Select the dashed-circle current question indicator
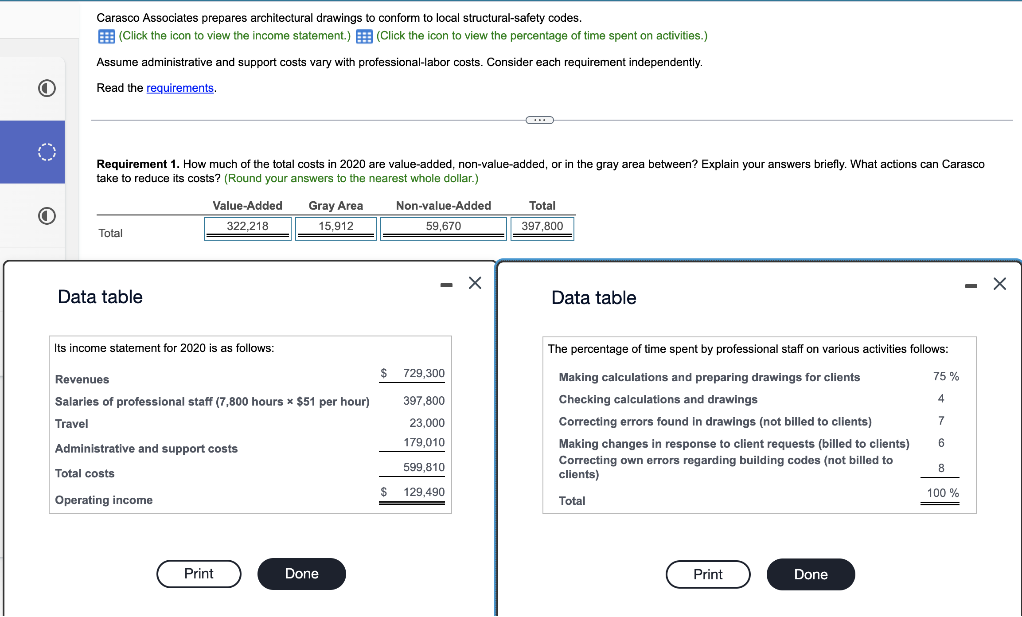Screen dimensions: 1022x617 (46, 152)
